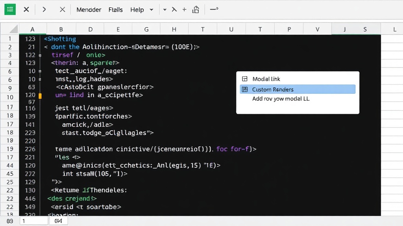
Task: Expand the dropdown arrow after Help
Action: pos(152,10)
